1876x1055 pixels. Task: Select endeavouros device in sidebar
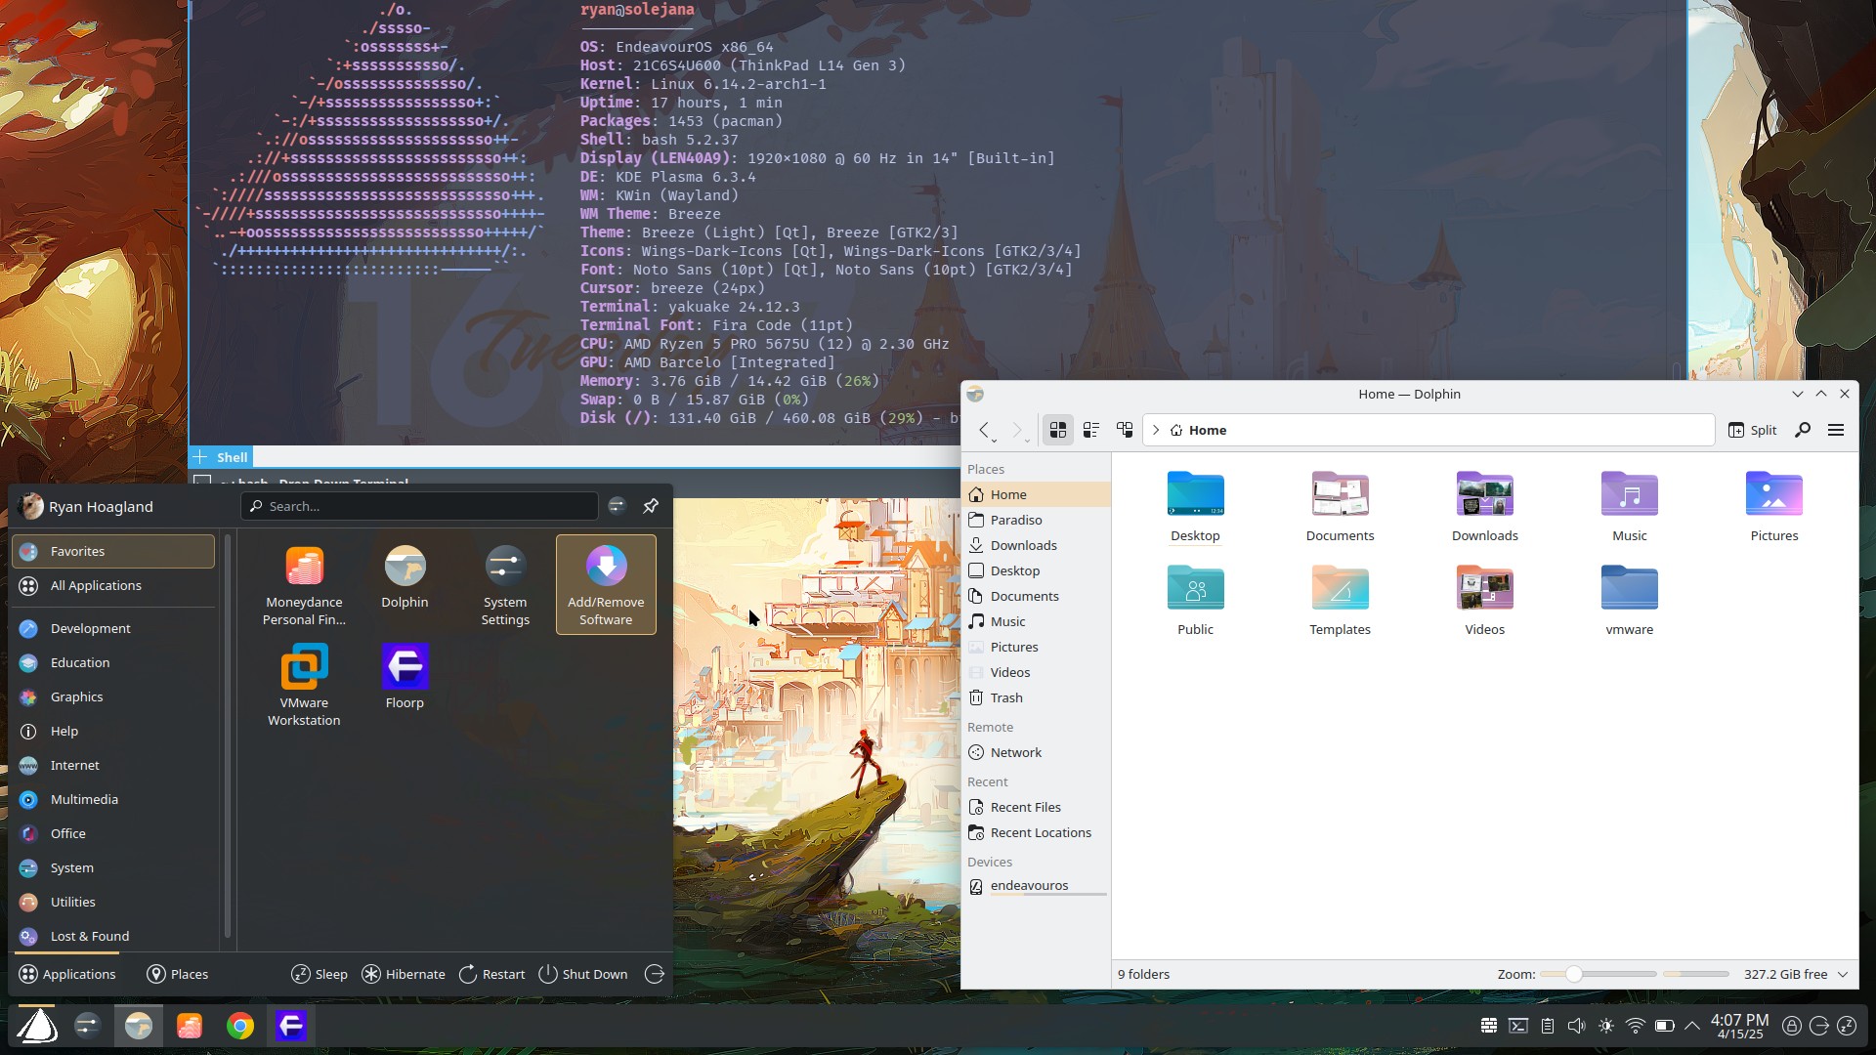click(1036, 886)
